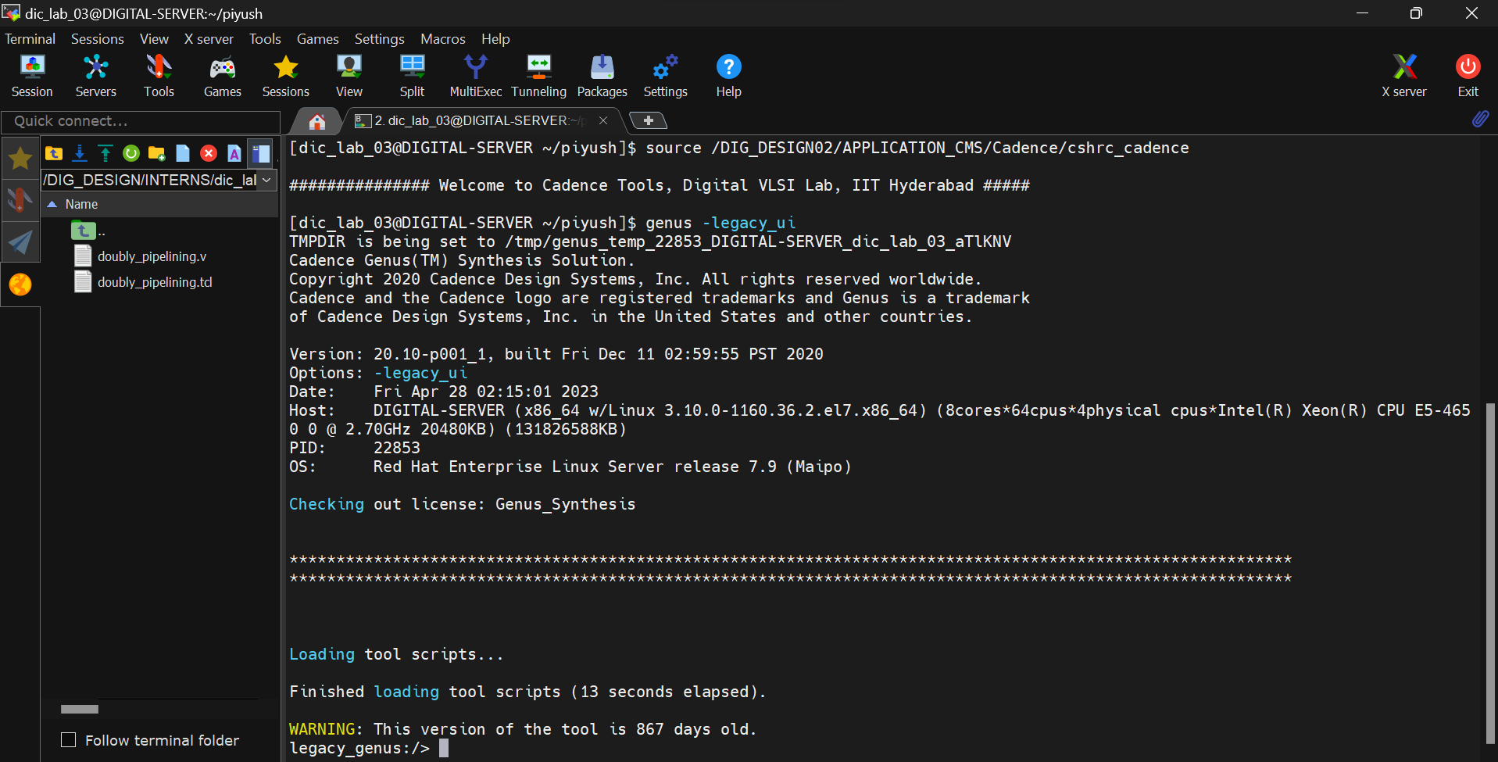Show the saved sessions star sidebar
Image resolution: width=1498 pixels, height=762 pixels.
(x=20, y=157)
